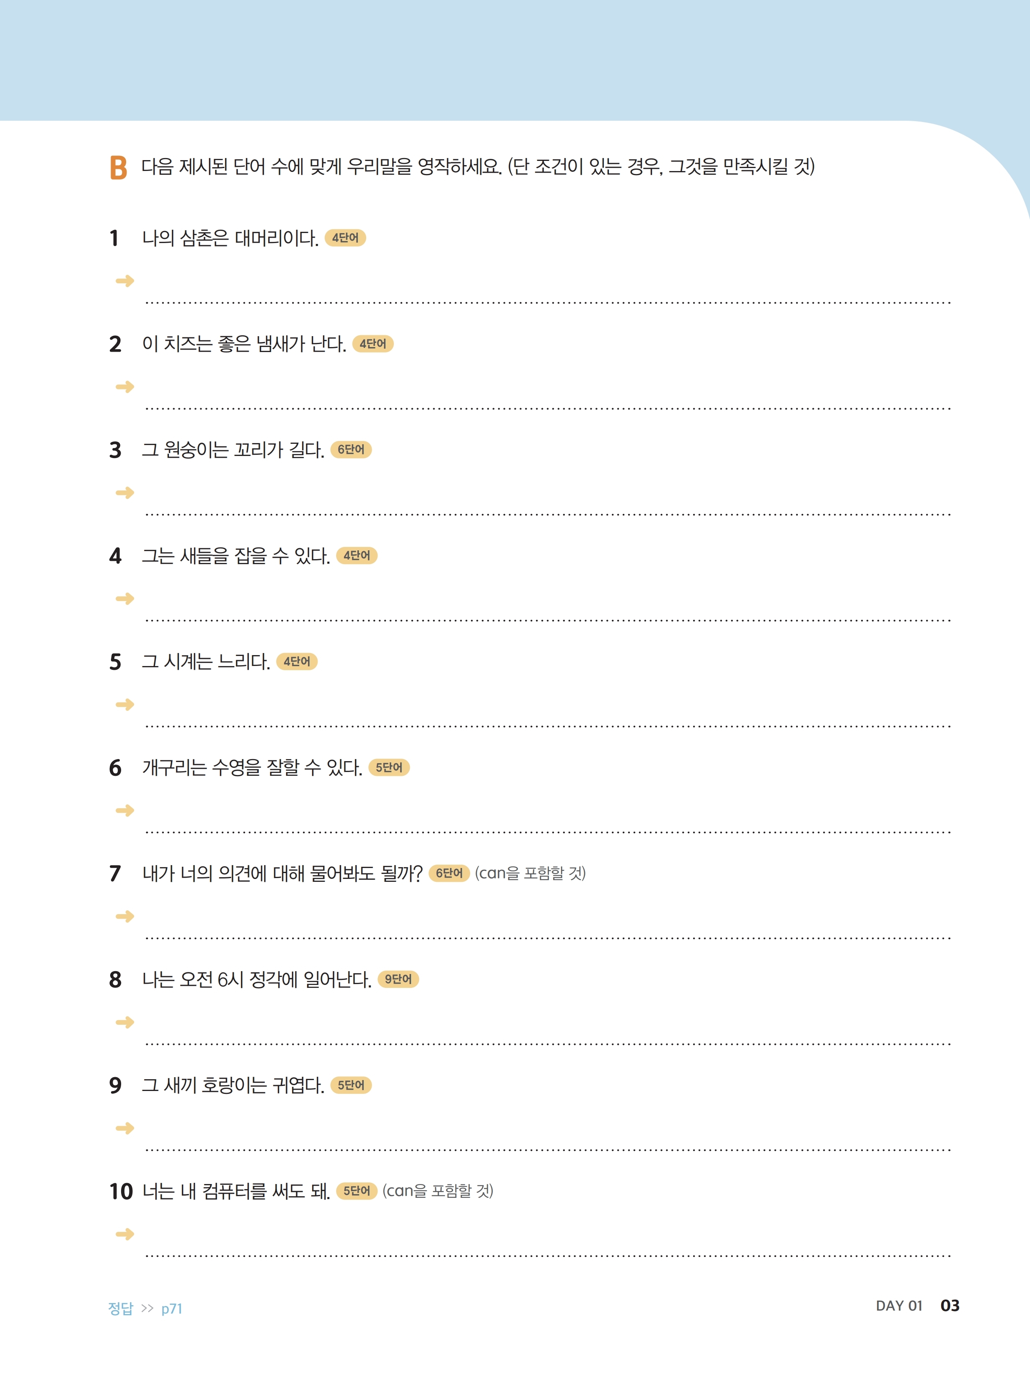The image size is (1030, 1376).
Task: Click the orange B section icon
Action: [118, 167]
